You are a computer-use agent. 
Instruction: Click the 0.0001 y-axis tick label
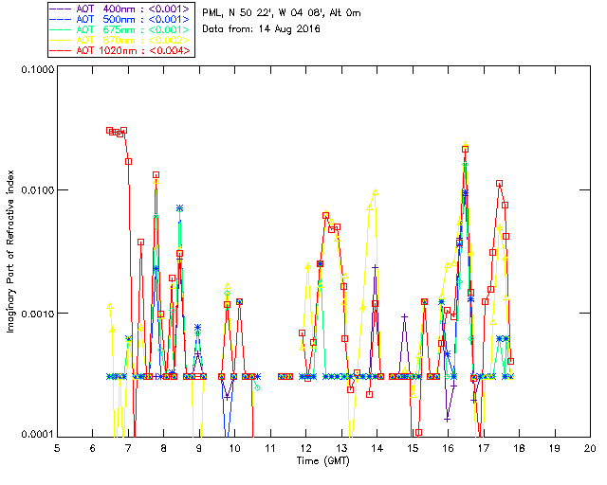[x=37, y=434]
